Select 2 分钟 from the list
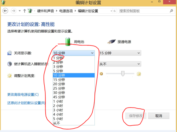The height and width of the screenshot is (132, 177). pyautogui.click(x=74, y=62)
